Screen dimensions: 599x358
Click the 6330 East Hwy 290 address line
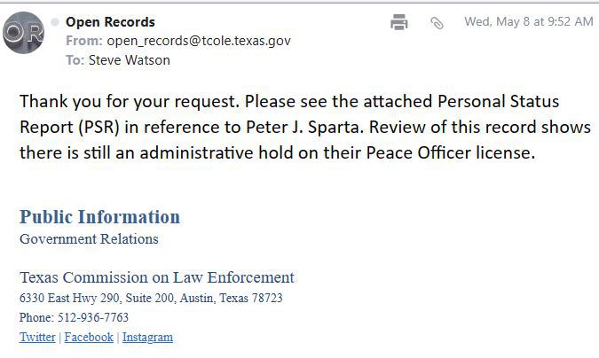(x=151, y=298)
